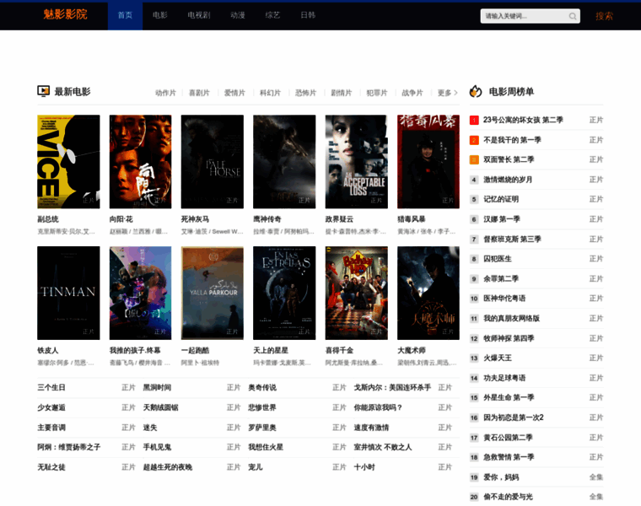Open 超越生死的夜晚 link
This screenshot has height=506, width=641.
coord(168,467)
